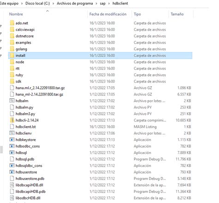
Task: Select the hdbuserstore.pdb file icon
Action: point(12,178)
